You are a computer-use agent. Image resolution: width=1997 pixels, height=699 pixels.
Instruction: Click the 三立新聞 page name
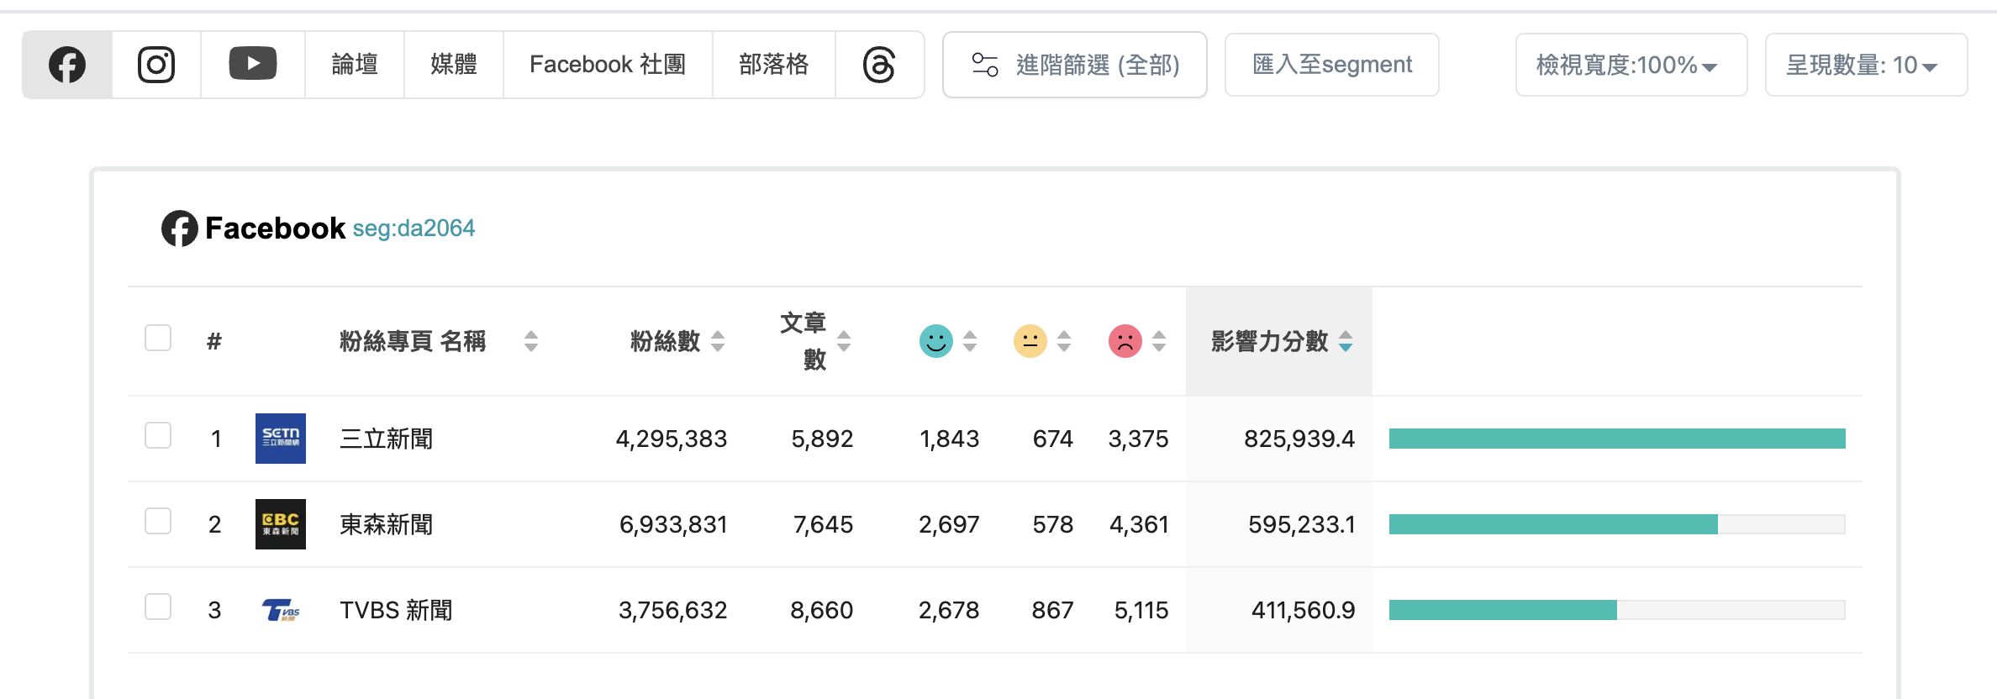387,439
